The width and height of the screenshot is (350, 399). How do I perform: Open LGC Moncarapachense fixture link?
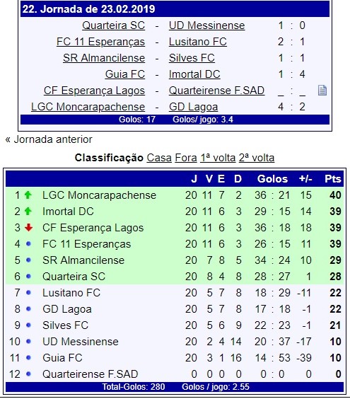pos(88,107)
